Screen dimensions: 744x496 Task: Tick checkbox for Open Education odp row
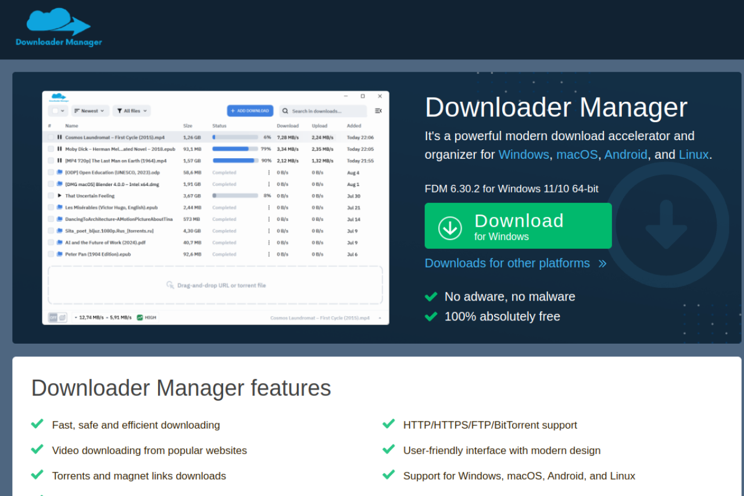51,172
